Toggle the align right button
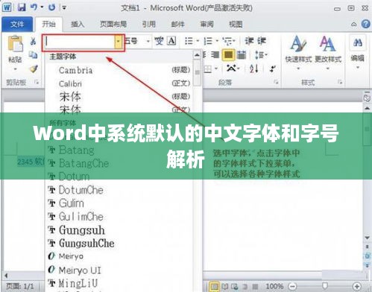This screenshot has height=292, width=372. tap(215, 54)
